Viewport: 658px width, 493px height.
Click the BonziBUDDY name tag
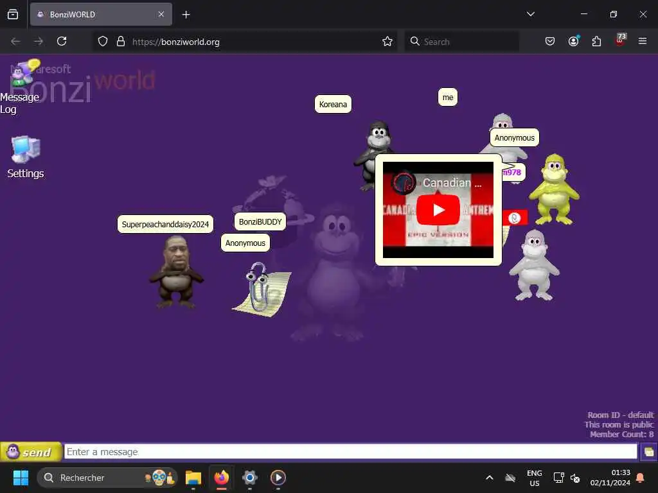(x=260, y=221)
